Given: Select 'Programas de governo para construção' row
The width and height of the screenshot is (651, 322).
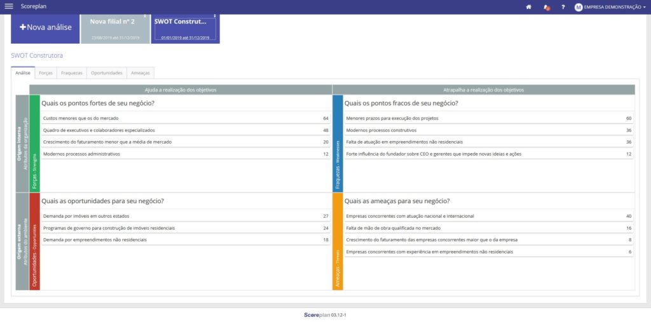Looking at the screenshot, I should [x=186, y=228].
